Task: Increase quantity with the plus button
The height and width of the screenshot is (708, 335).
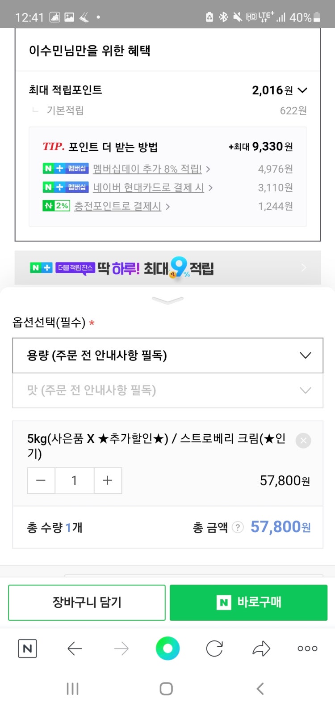Action: point(108,481)
